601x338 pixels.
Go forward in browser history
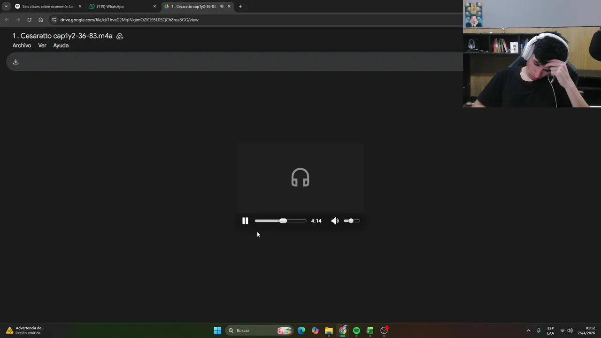pos(18,20)
